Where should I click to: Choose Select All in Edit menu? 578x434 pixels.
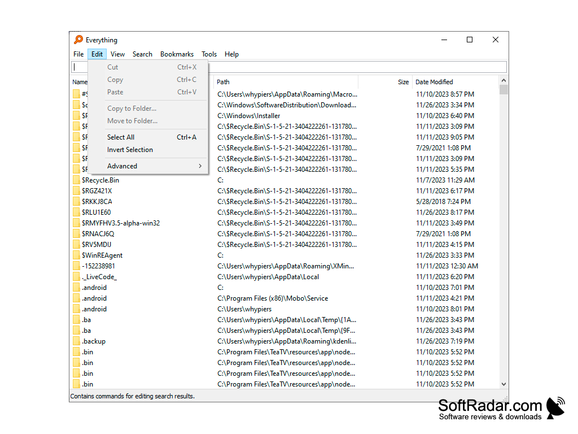[x=148, y=137]
